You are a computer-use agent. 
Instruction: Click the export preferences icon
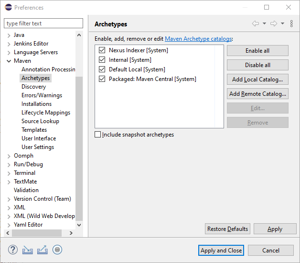click(43, 250)
